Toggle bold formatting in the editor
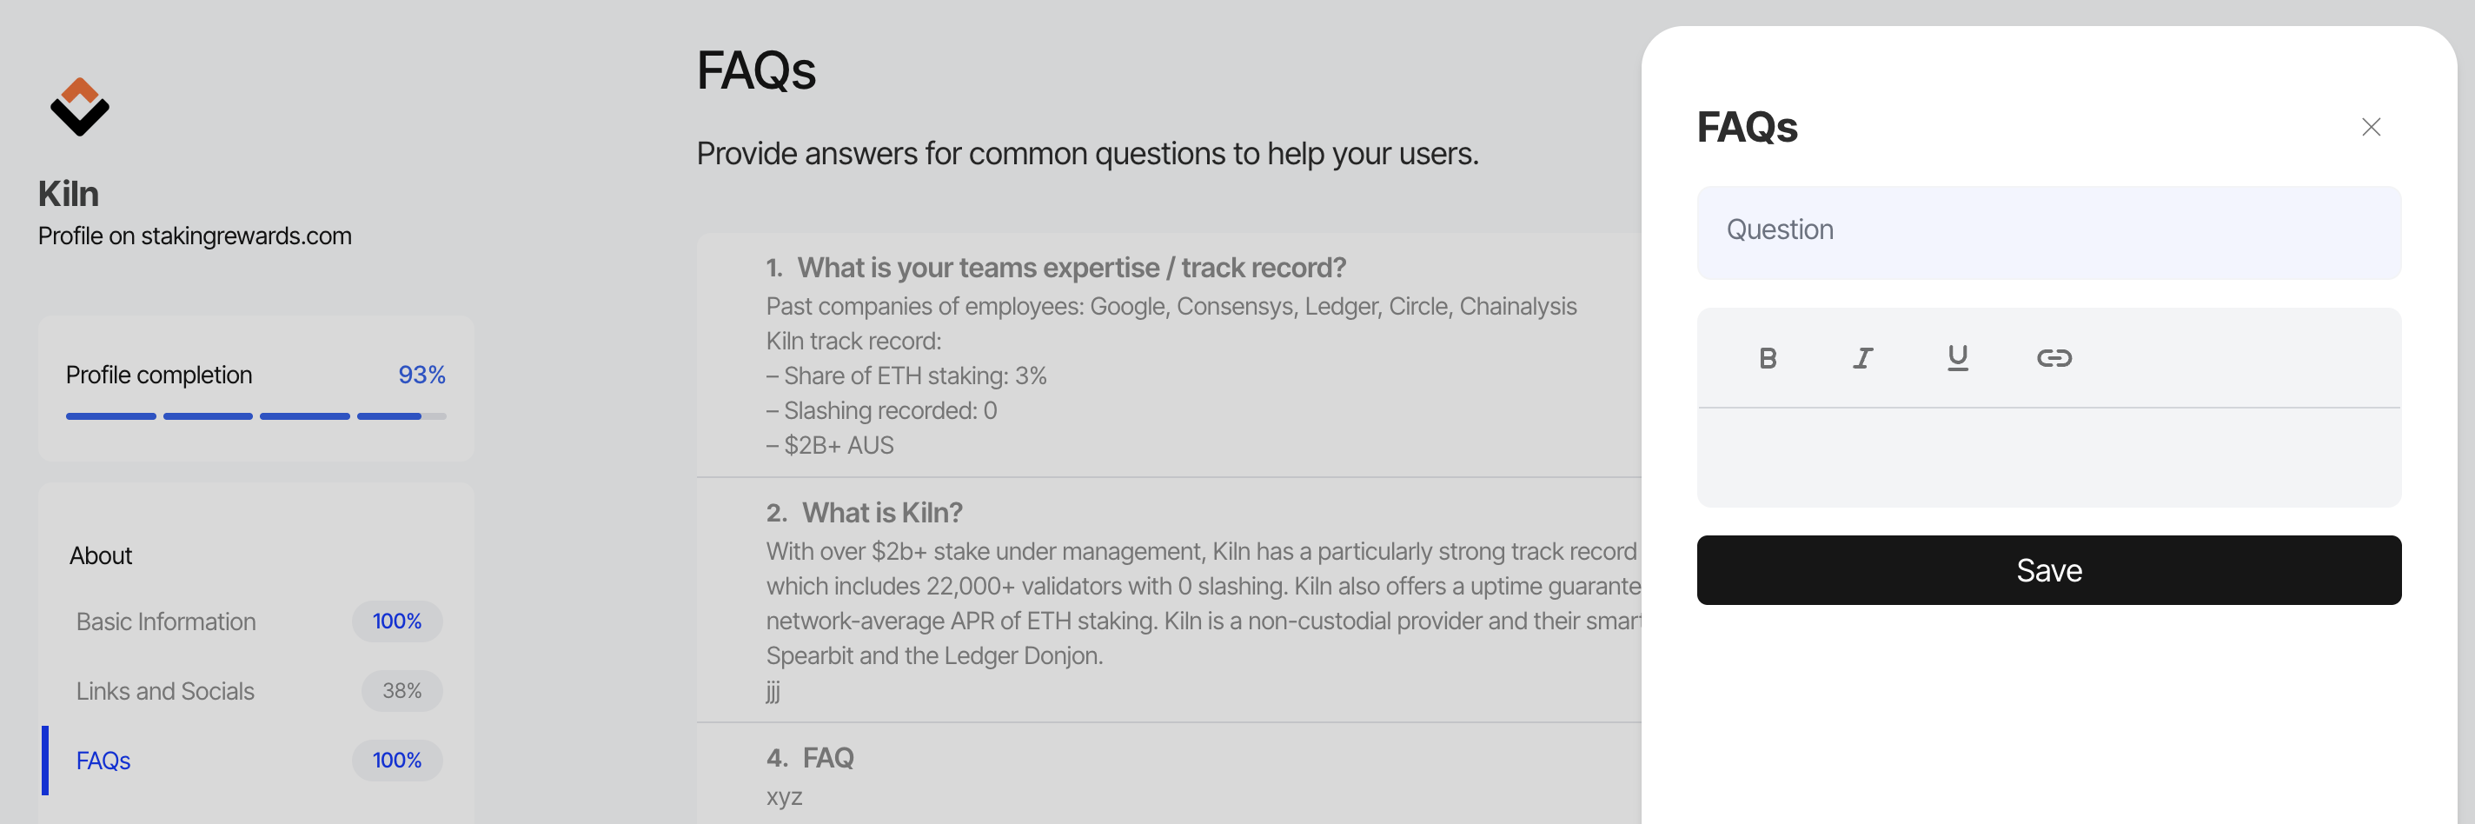The width and height of the screenshot is (2475, 824). [1767, 358]
